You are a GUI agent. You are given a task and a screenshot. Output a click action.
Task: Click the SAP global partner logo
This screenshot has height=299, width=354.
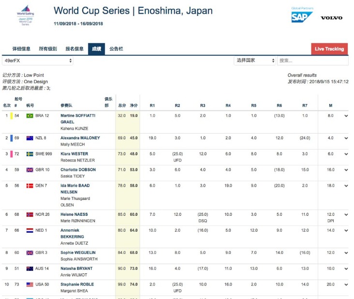pyautogui.click(x=302, y=17)
